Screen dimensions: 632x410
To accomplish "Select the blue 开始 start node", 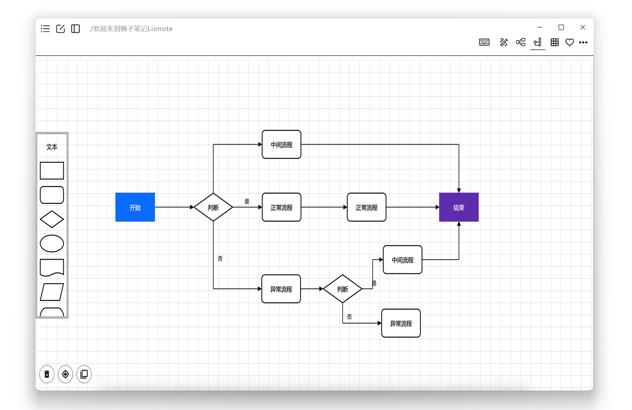I will 135,207.
